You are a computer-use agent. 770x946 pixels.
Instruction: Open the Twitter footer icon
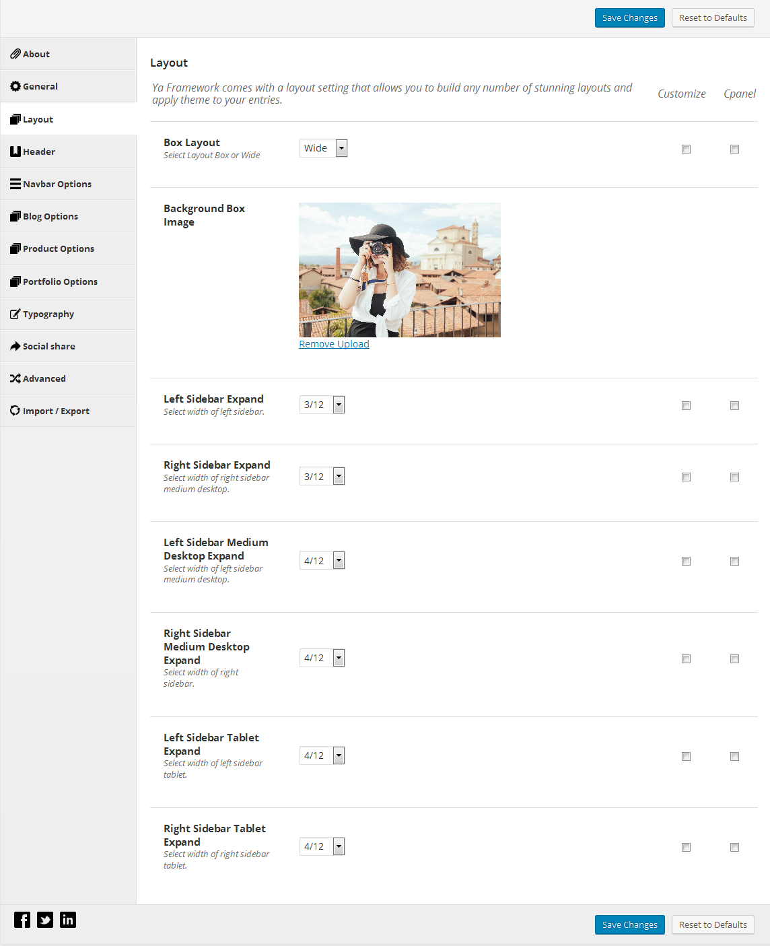pos(45,920)
